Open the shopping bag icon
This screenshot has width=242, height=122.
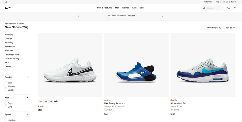point(235,8)
